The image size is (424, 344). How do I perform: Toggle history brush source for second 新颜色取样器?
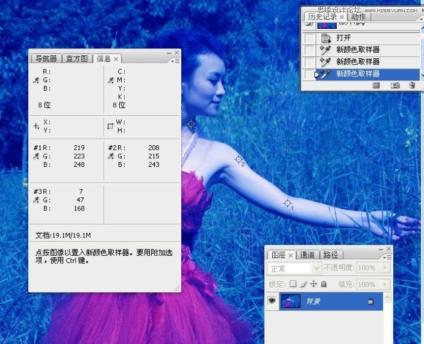(x=309, y=62)
